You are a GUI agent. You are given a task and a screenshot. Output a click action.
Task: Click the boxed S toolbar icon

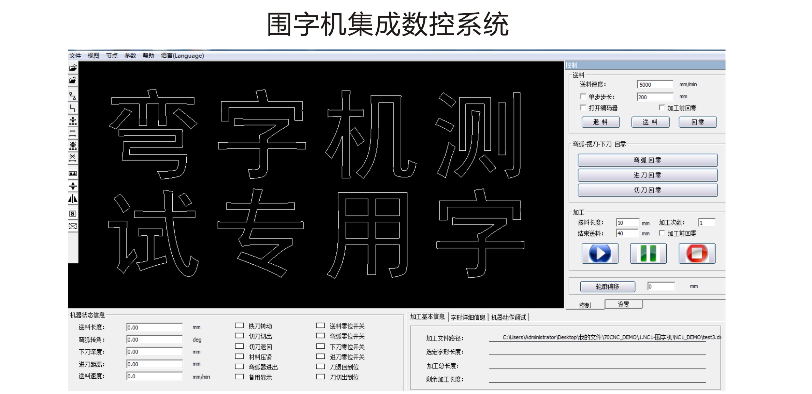pyautogui.click(x=73, y=214)
